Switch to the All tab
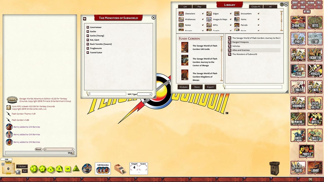This screenshot has width=324, height=182. coord(270,6)
